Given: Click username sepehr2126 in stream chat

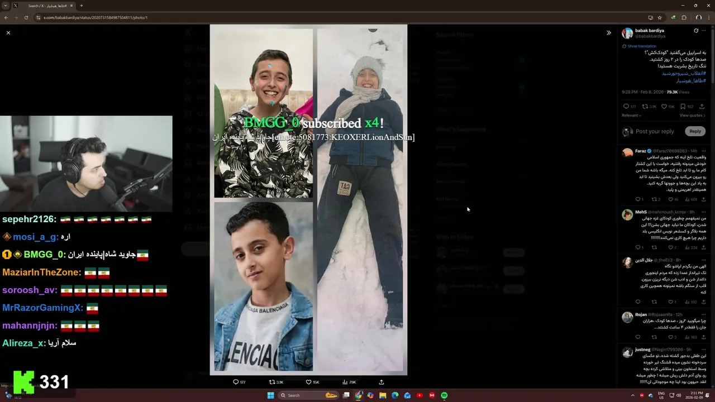Looking at the screenshot, I should point(28,219).
